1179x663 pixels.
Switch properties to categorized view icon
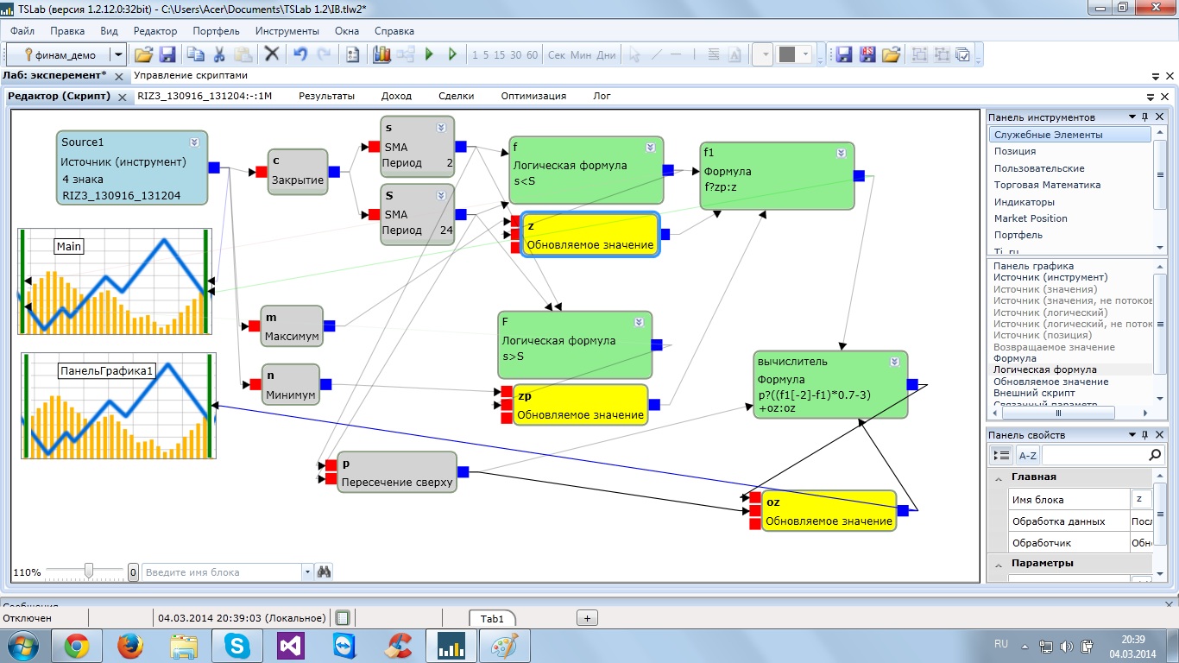tap(1001, 455)
